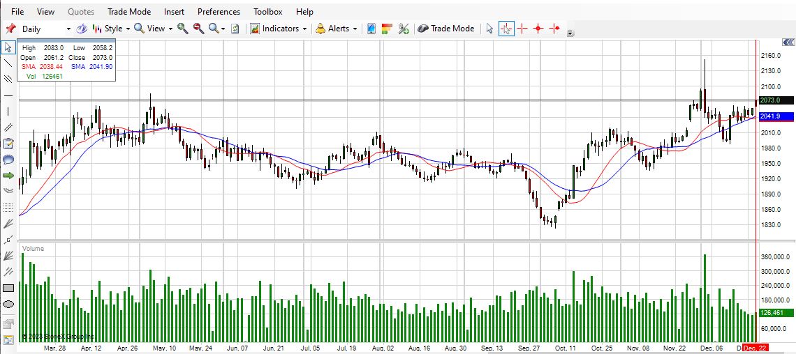Expand the magnifier zoom options arrow

tap(223, 29)
